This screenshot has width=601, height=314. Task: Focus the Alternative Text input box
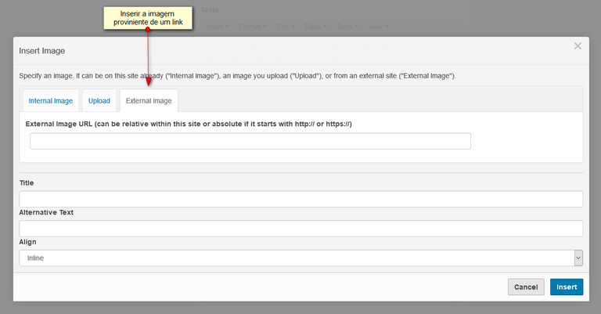click(301, 228)
